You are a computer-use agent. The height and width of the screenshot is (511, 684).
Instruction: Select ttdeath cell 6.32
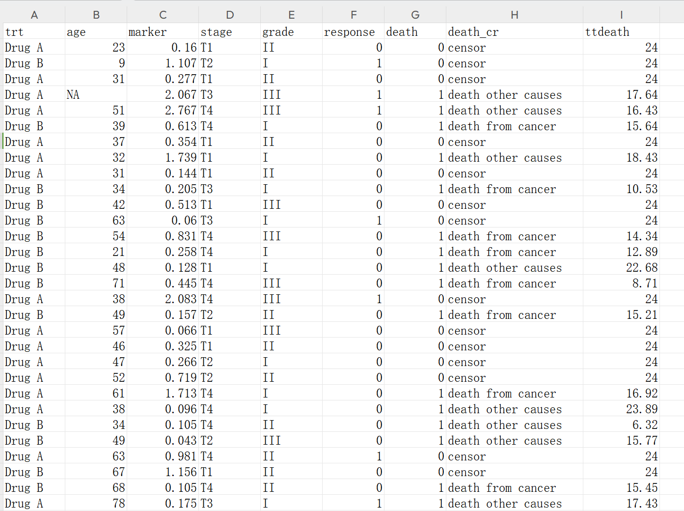click(621, 425)
